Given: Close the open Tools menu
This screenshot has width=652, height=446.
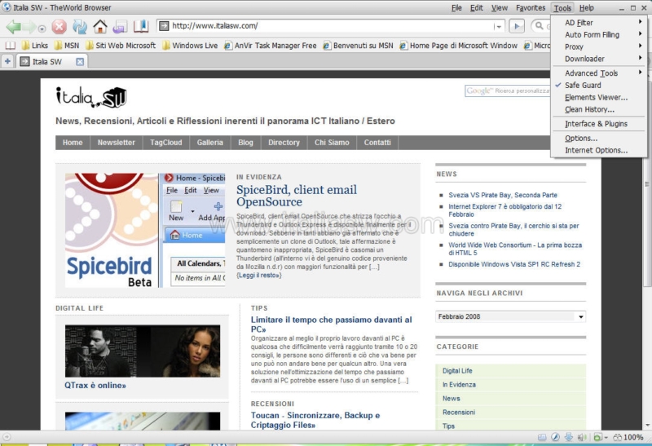Looking at the screenshot, I should tap(562, 8).
